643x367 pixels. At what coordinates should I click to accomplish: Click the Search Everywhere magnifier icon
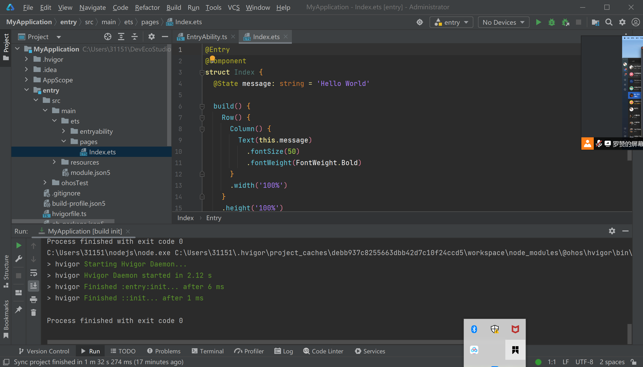(x=609, y=22)
